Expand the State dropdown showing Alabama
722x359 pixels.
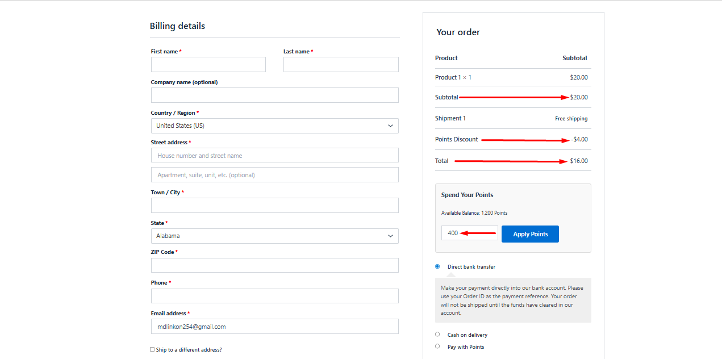pos(275,236)
